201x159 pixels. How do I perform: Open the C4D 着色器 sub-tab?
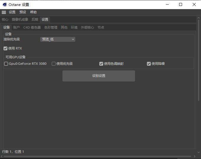[x=32, y=27]
